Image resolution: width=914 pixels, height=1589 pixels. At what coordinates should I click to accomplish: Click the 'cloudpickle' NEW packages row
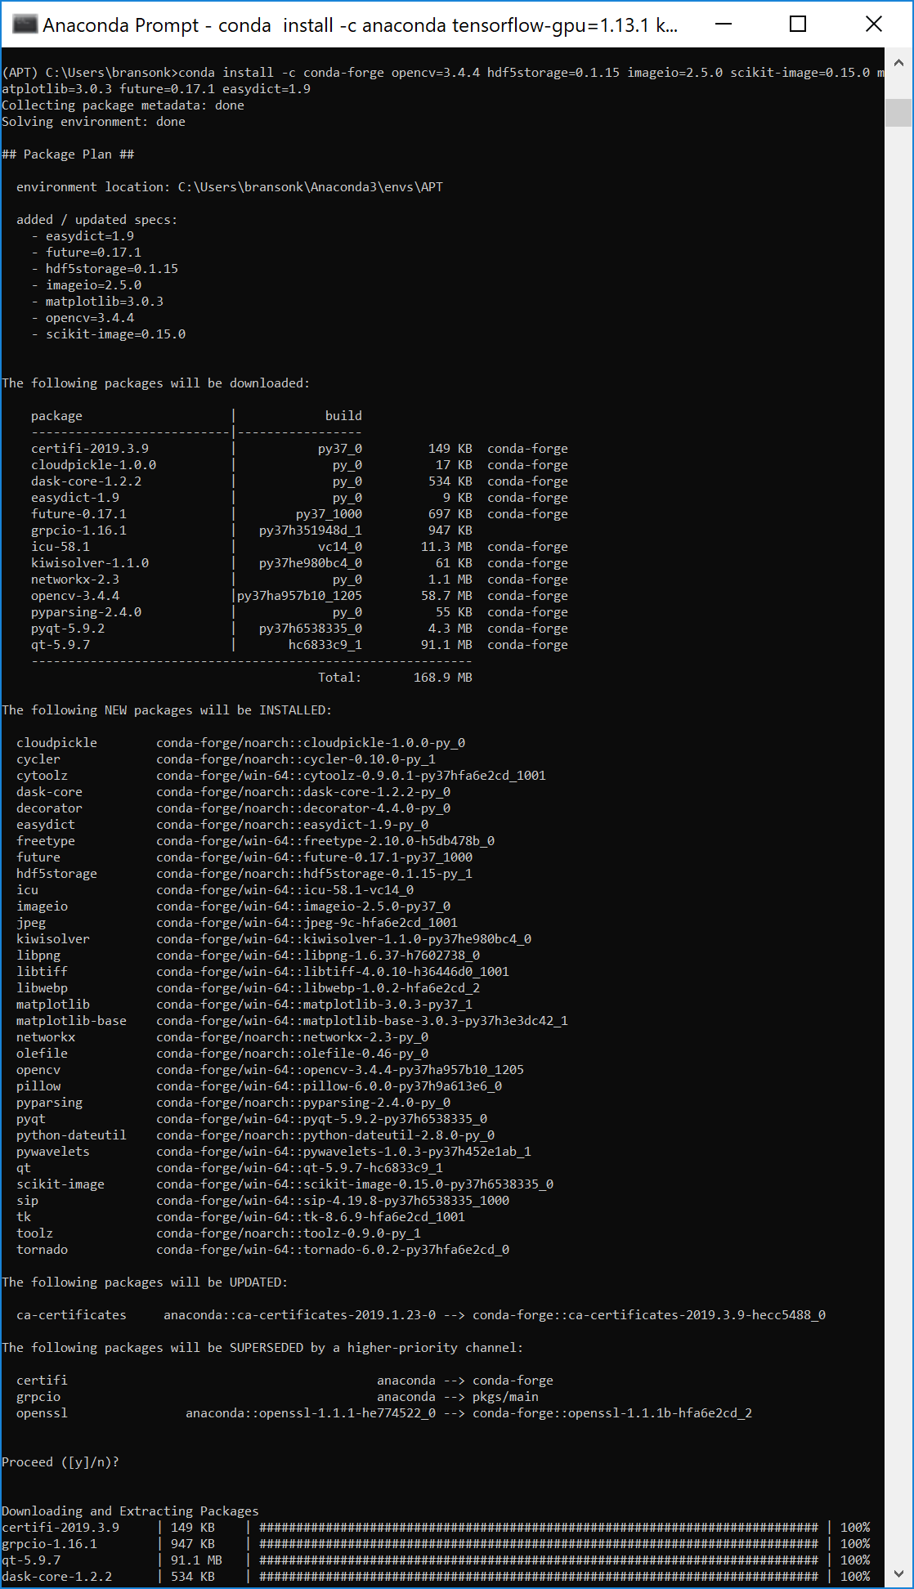240,743
